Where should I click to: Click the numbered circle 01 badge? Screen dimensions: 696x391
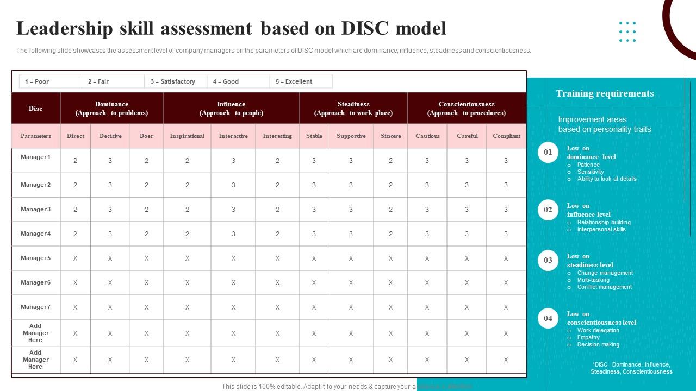click(548, 153)
